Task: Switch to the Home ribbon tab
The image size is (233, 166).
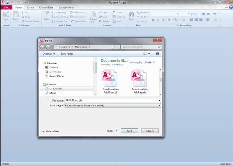Action: tap(18, 7)
